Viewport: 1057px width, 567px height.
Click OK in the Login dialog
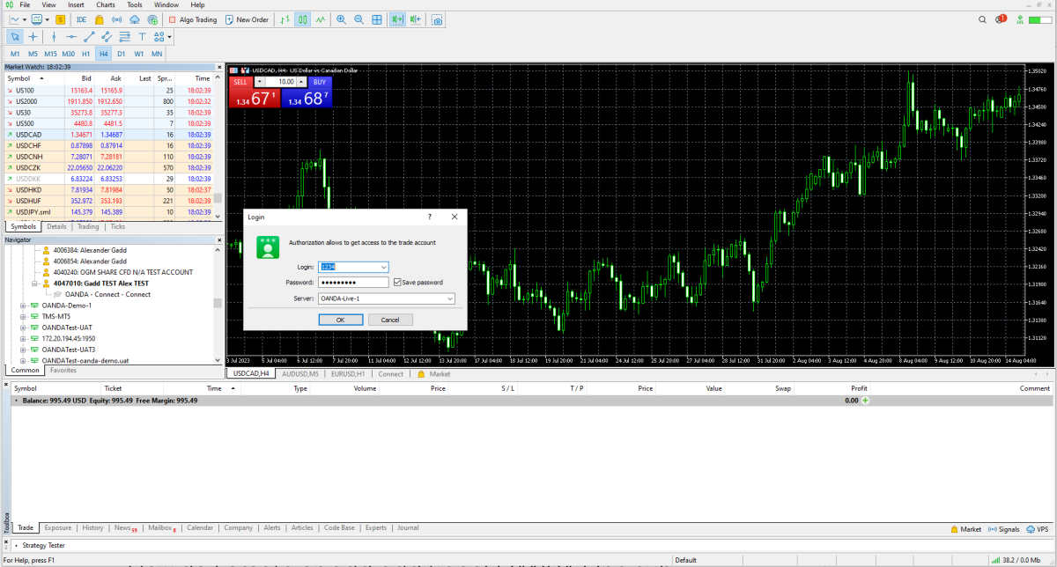(x=340, y=320)
